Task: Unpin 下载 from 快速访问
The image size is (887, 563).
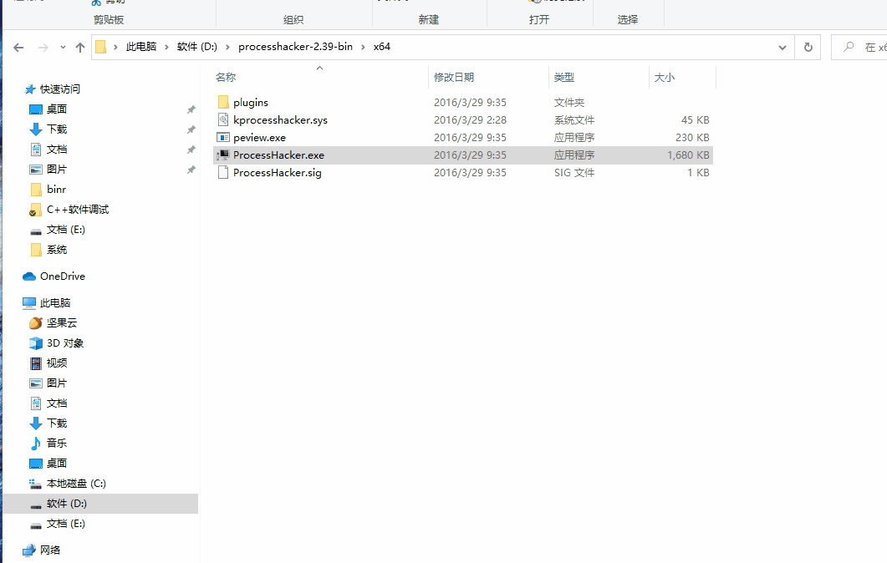Action: click(191, 129)
